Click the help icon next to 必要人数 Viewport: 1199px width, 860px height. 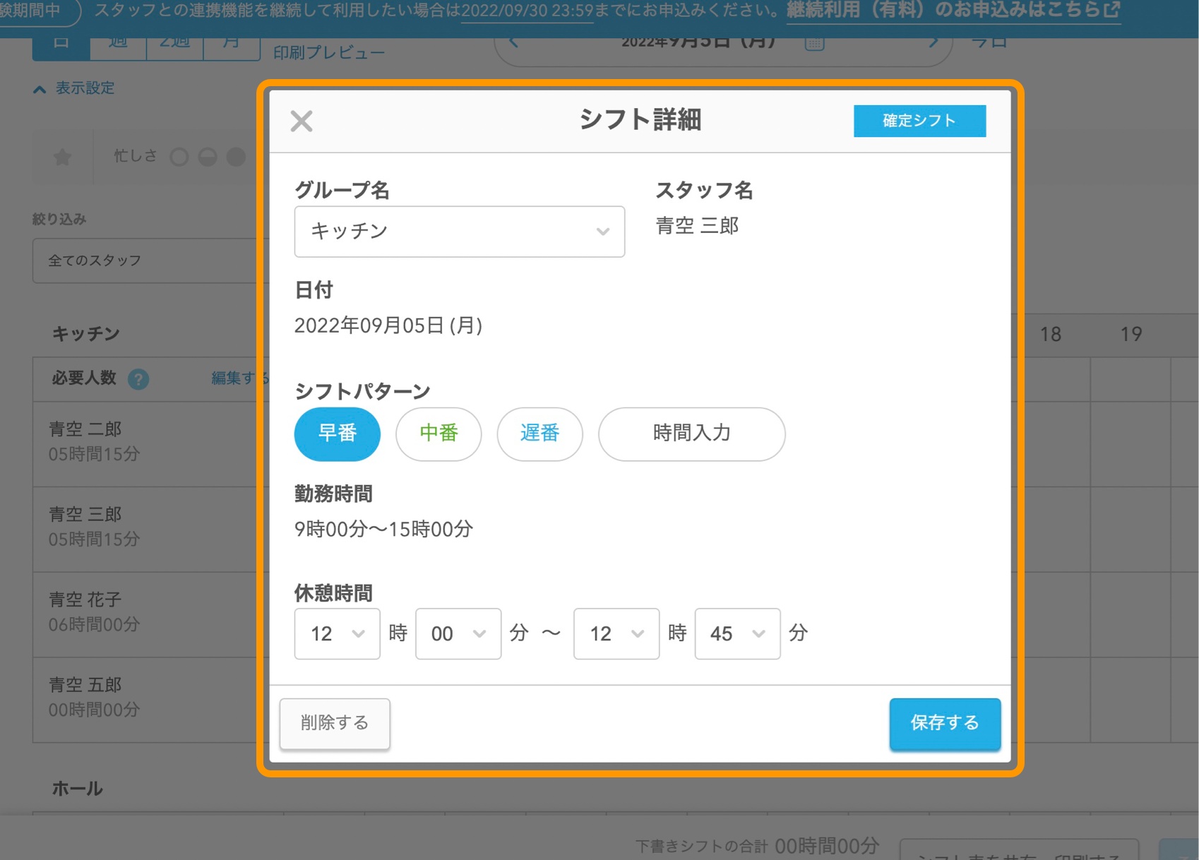tap(139, 379)
